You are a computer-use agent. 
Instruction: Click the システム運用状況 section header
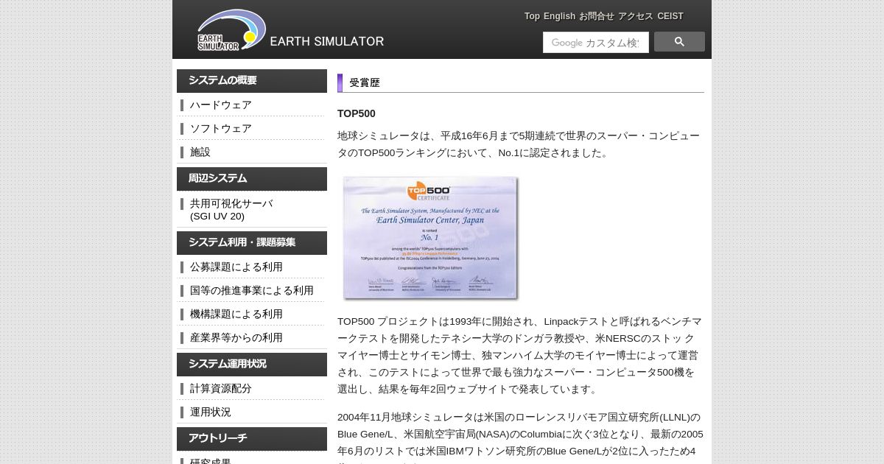pyautogui.click(x=252, y=365)
